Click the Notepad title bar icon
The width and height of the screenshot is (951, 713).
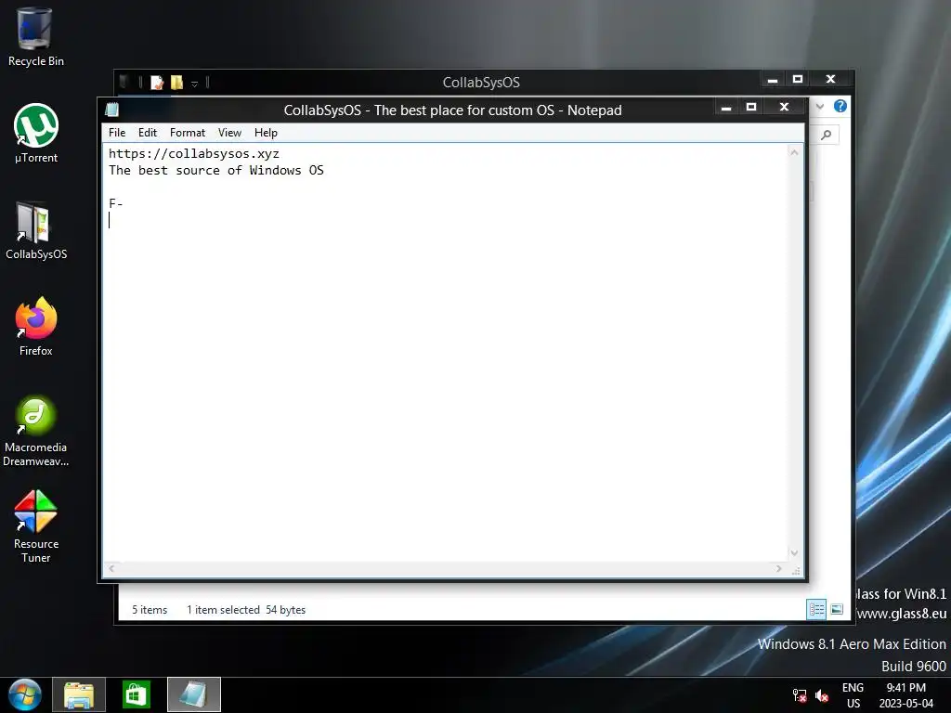click(x=111, y=110)
